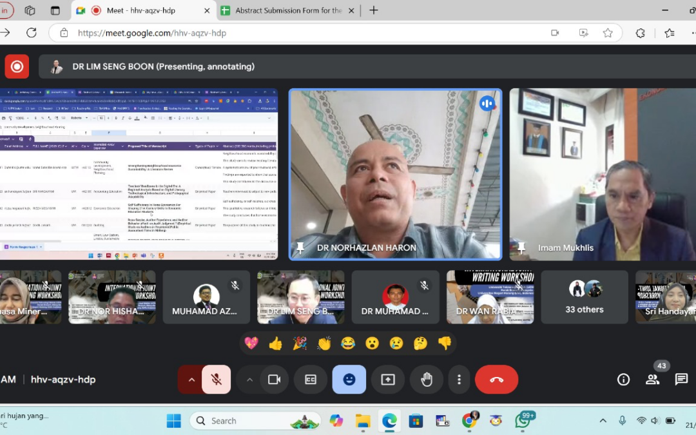Send thinking face reaction
The height and width of the screenshot is (435, 696).
(x=420, y=343)
